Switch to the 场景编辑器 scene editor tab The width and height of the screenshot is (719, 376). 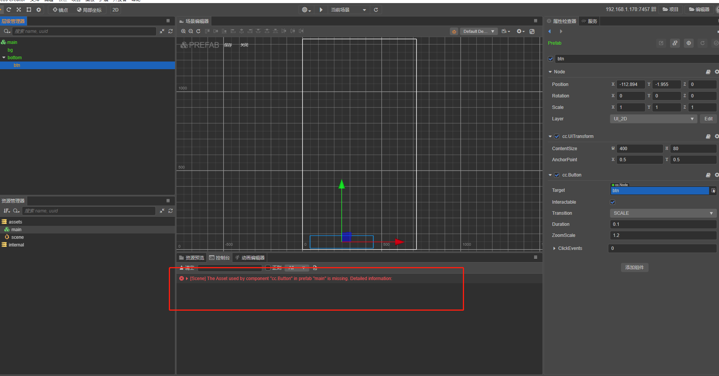pos(194,21)
